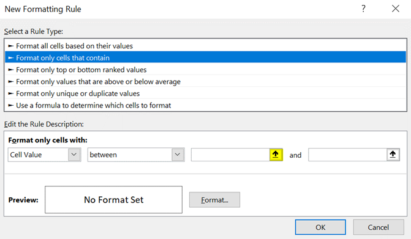Viewport: 411px width, 239px height.
Task: Click arrow bullet beside Format all cells
Action: [11, 46]
